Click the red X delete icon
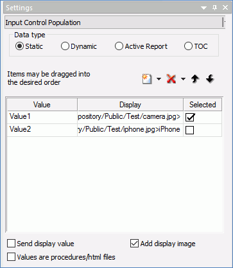Viewport: 233px width, 268px height. coord(171,79)
